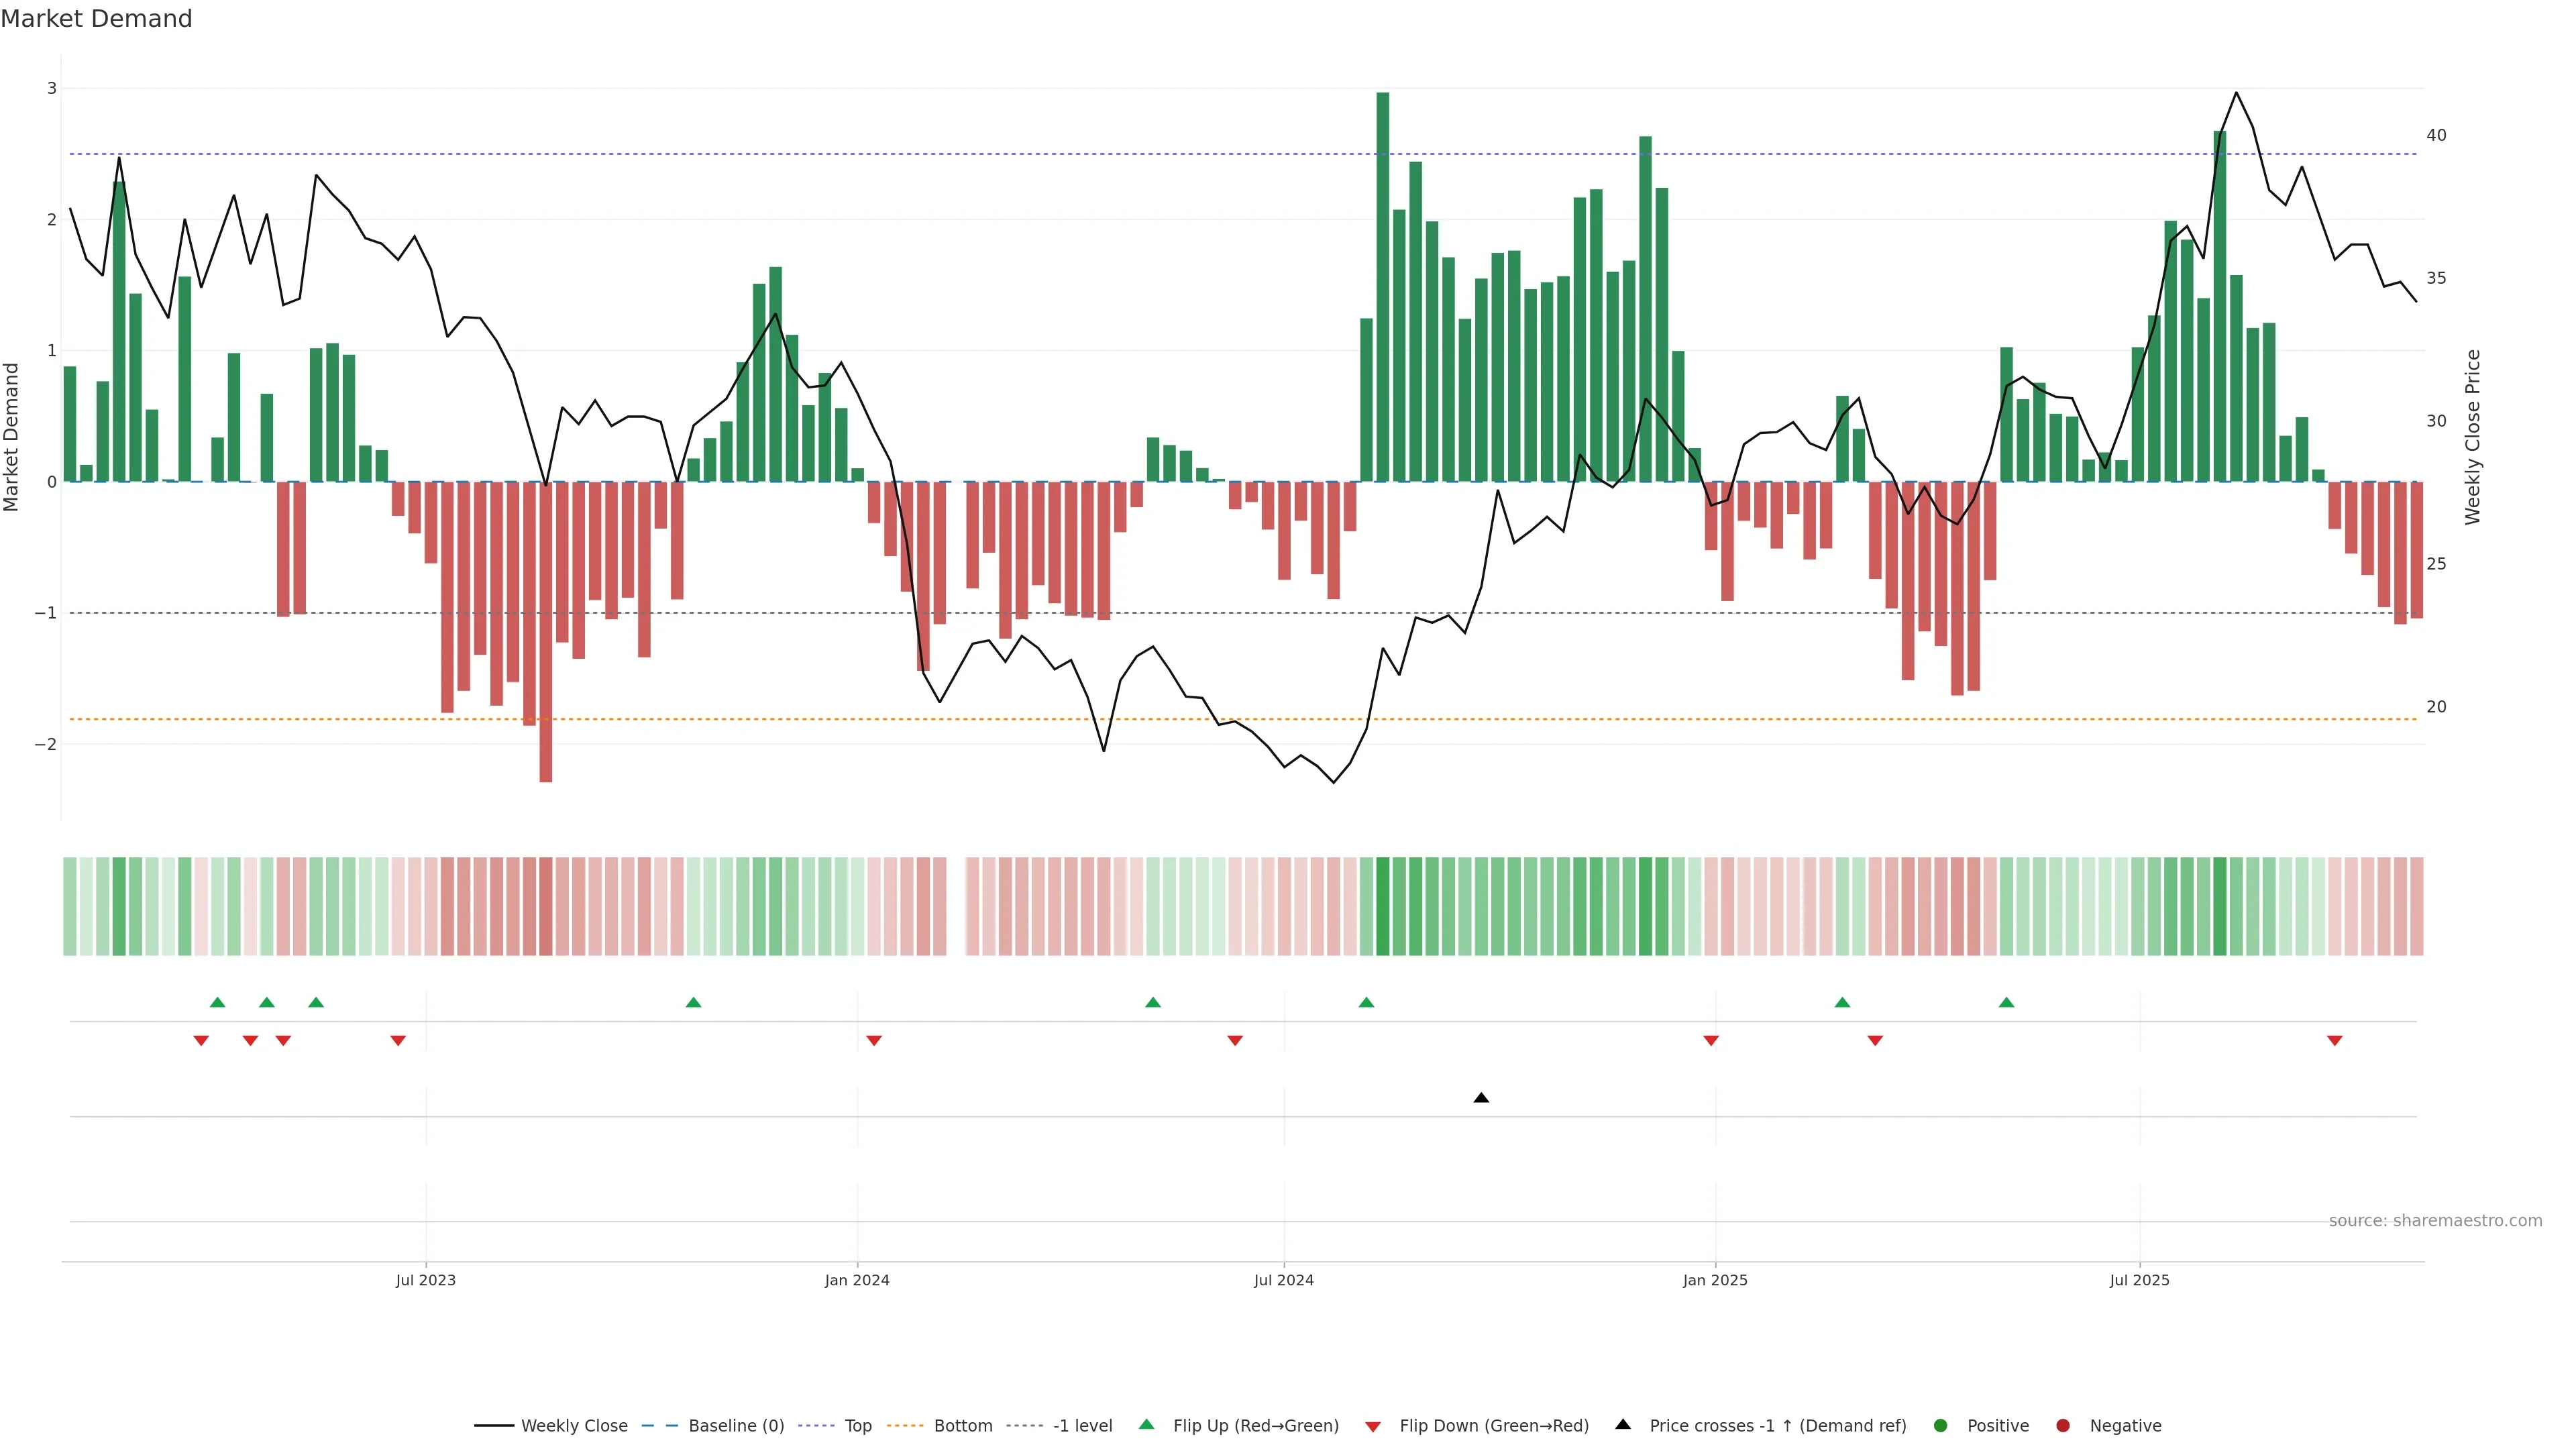
Task: Click the Flip Up green triangle in legend
Action: pyautogui.click(x=1147, y=1424)
